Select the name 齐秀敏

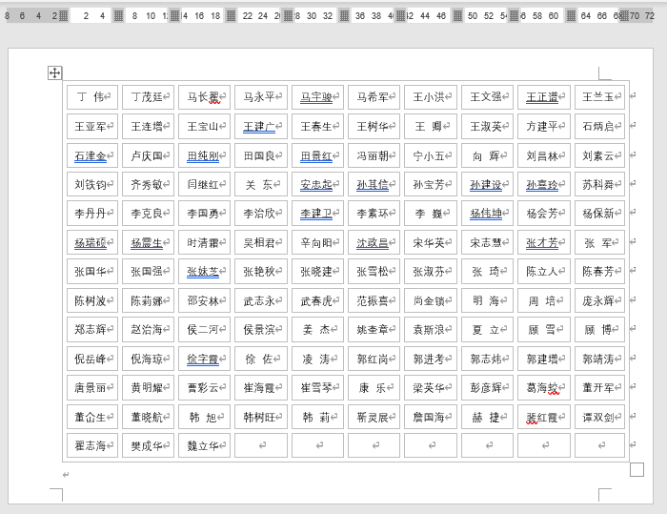point(147,184)
